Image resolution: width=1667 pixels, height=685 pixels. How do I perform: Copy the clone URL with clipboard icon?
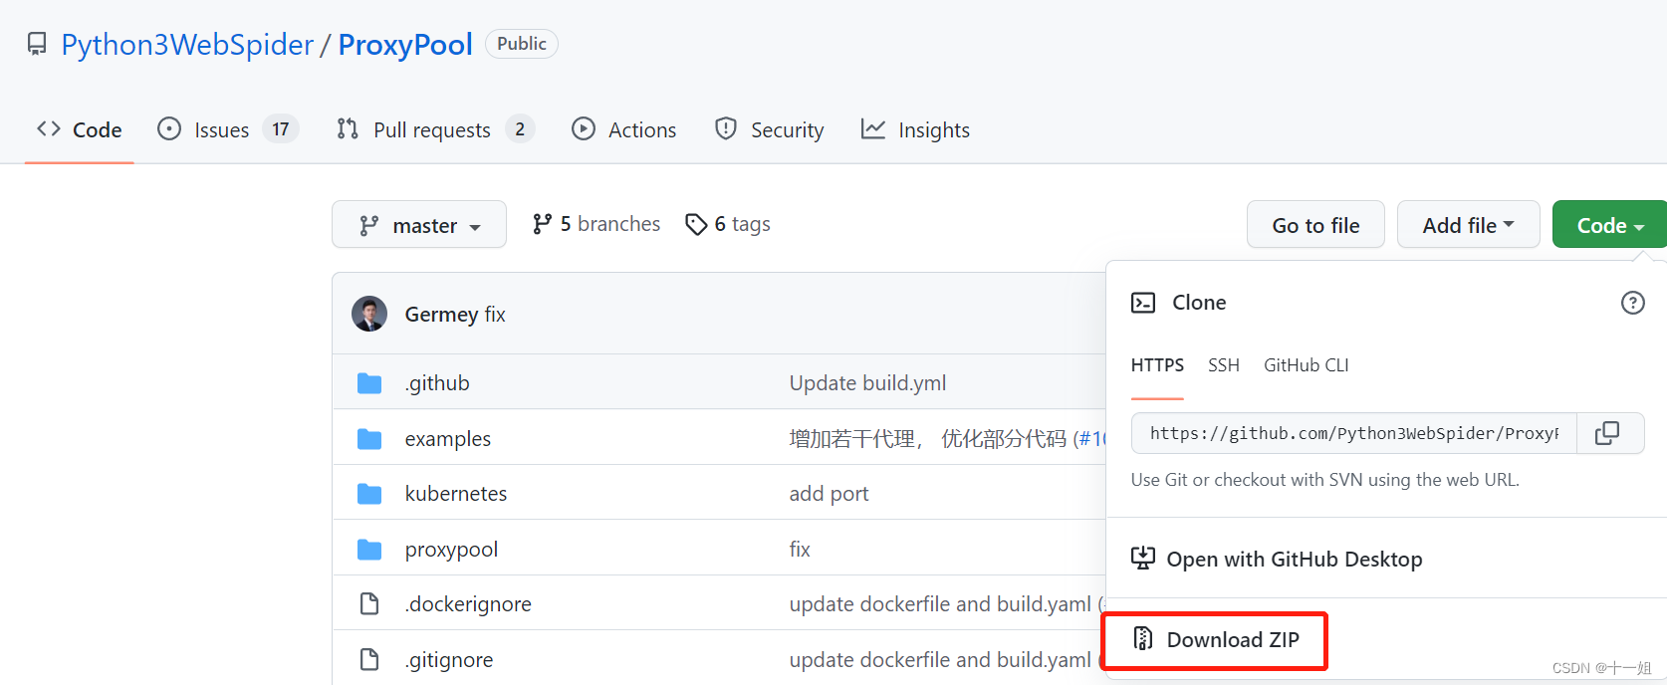1608,433
